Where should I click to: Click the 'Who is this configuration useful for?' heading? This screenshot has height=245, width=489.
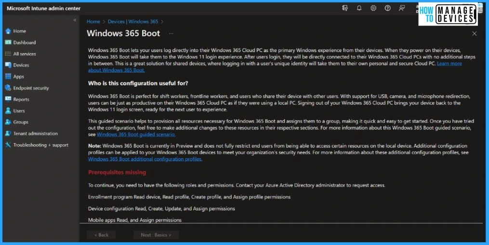click(138, 83)
